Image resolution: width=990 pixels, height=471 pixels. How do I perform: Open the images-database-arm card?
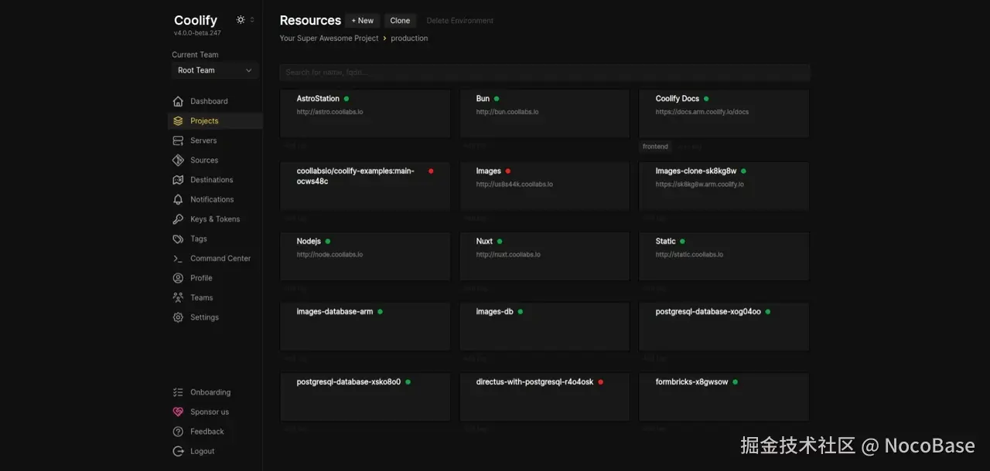(x=365, y=327)
